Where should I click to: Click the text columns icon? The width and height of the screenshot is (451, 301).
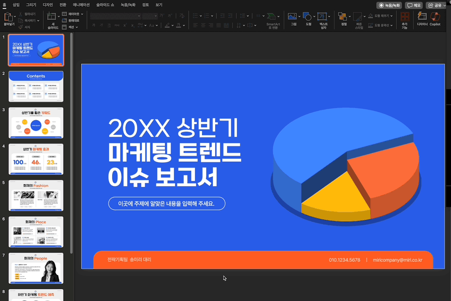pos(258,16)
